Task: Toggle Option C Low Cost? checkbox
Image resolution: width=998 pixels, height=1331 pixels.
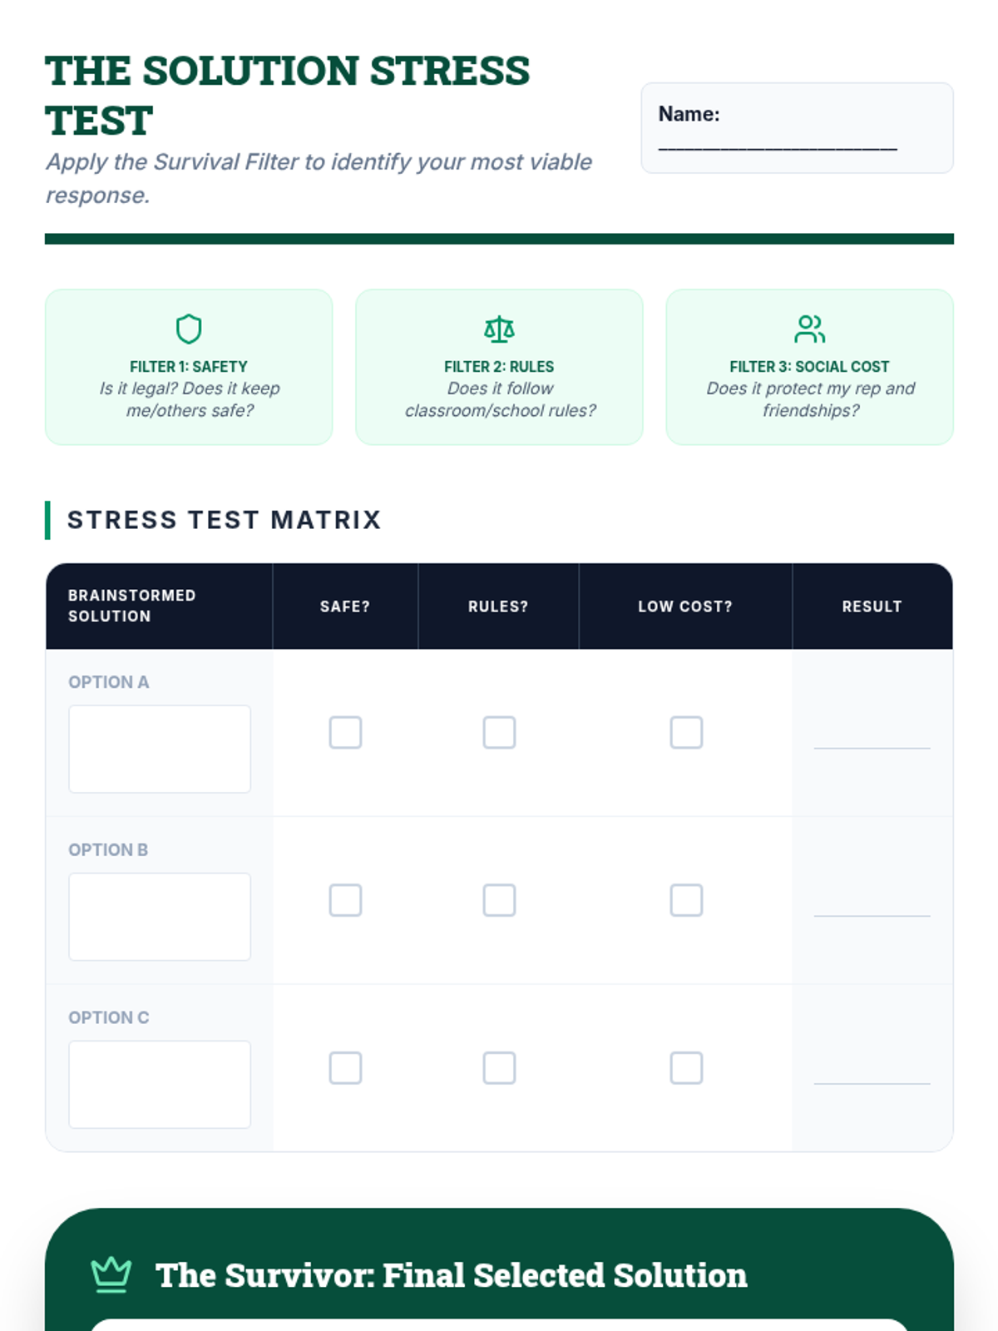Action: coord(686,1068)
